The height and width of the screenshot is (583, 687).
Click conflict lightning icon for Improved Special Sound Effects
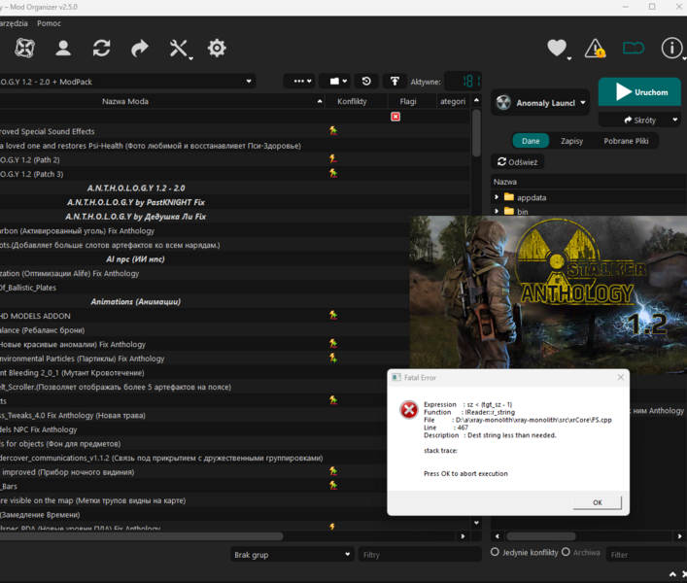(333, 130)
